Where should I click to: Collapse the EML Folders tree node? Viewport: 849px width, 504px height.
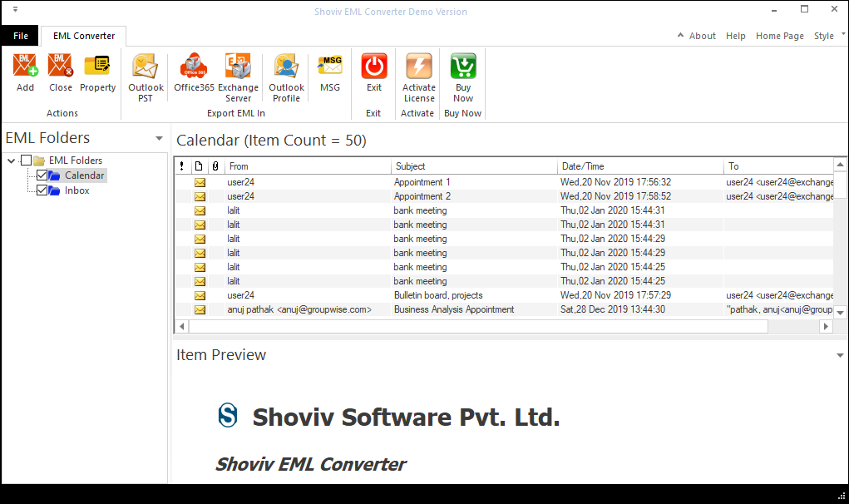point(12,161)
